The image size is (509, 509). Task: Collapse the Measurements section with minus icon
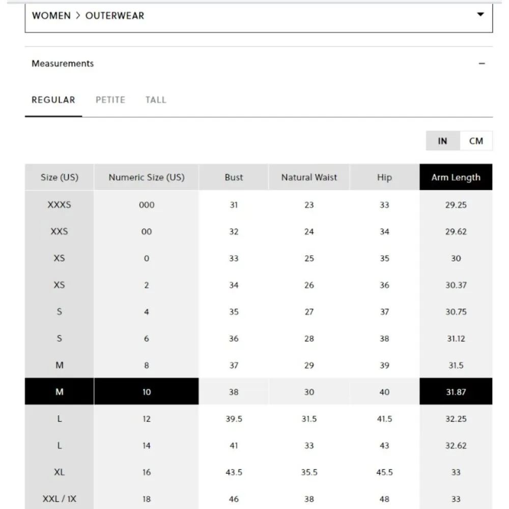pos(482,64)
